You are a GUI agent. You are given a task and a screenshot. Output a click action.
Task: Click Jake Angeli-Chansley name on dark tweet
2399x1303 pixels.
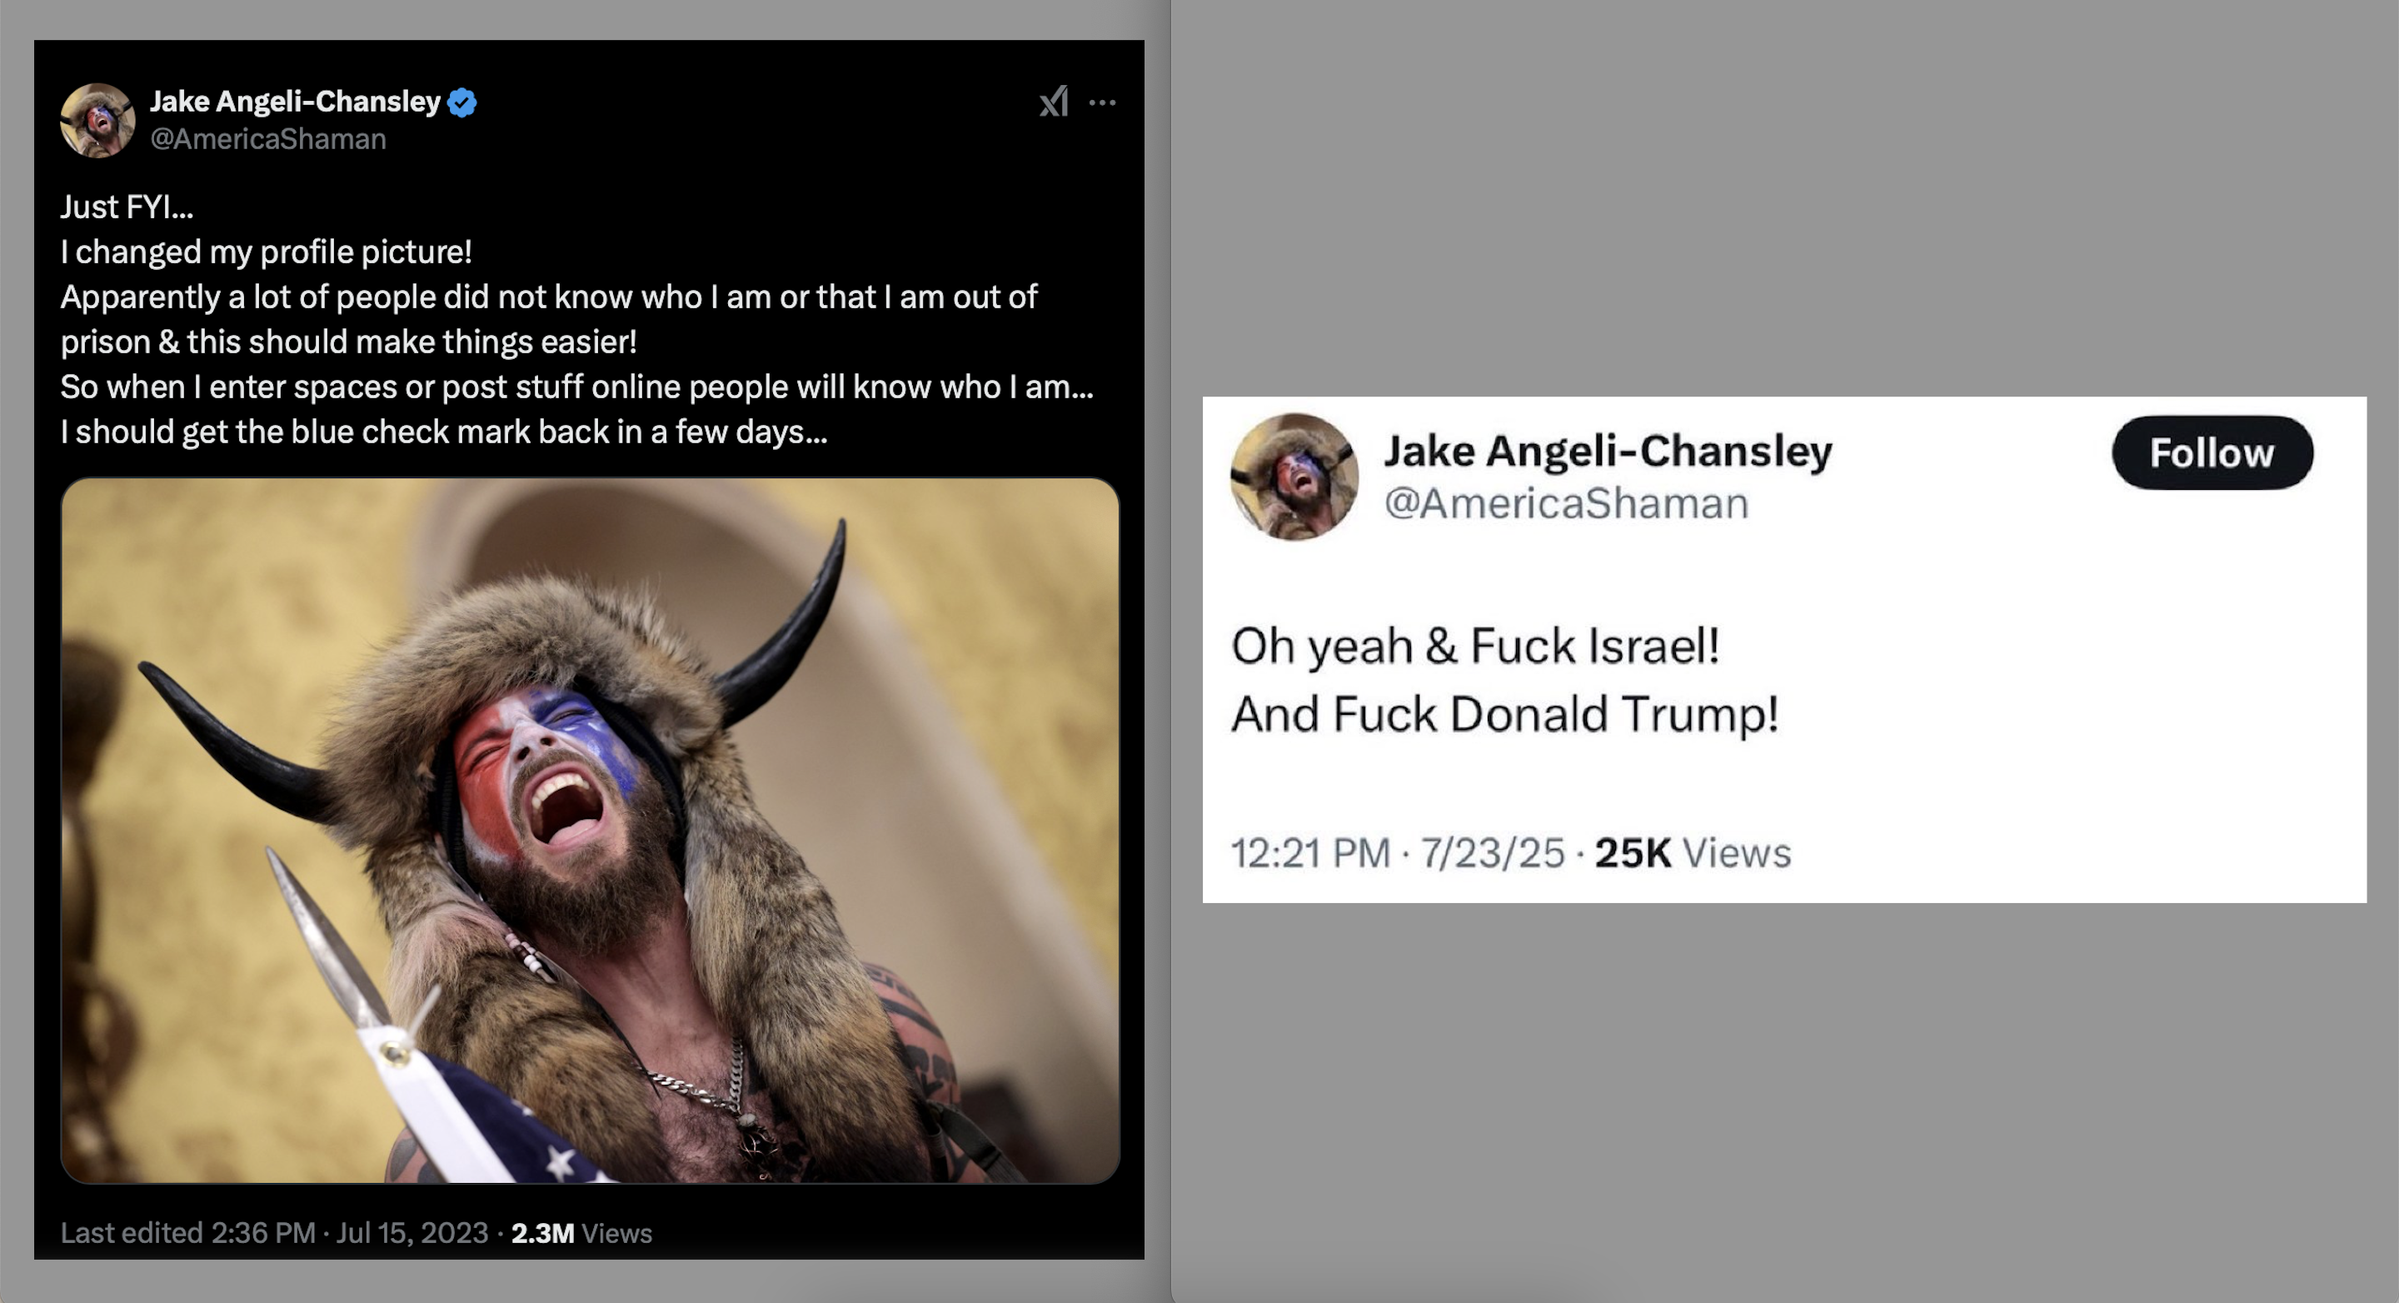294,101
